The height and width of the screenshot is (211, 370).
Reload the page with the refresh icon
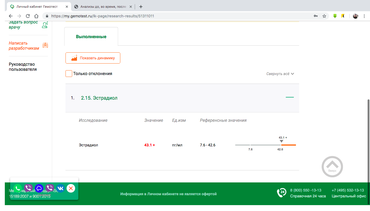pos(28,16)
